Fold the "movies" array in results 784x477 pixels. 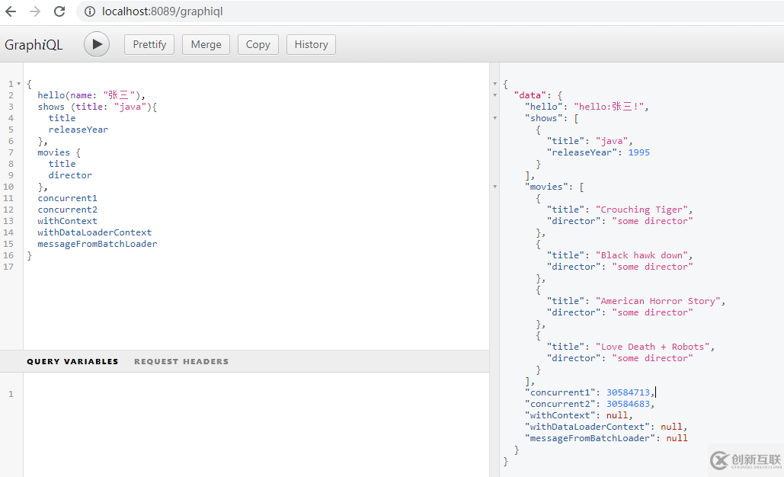click(x=495, y=187)
